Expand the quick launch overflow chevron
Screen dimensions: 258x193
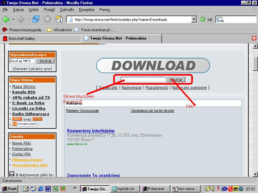(x=75, y=188)
